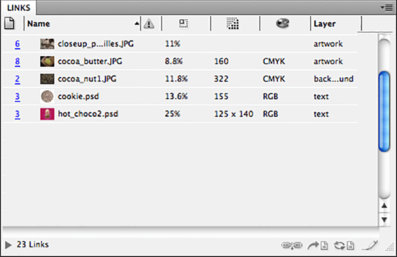Click the warning triangle status column header
This screenshot has height=257, width=397.
coord(150,24)
